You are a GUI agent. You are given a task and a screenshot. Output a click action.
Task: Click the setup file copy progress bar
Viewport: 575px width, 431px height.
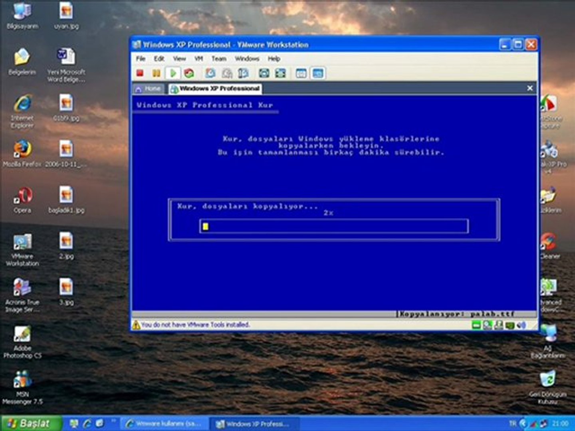point(334,226)
